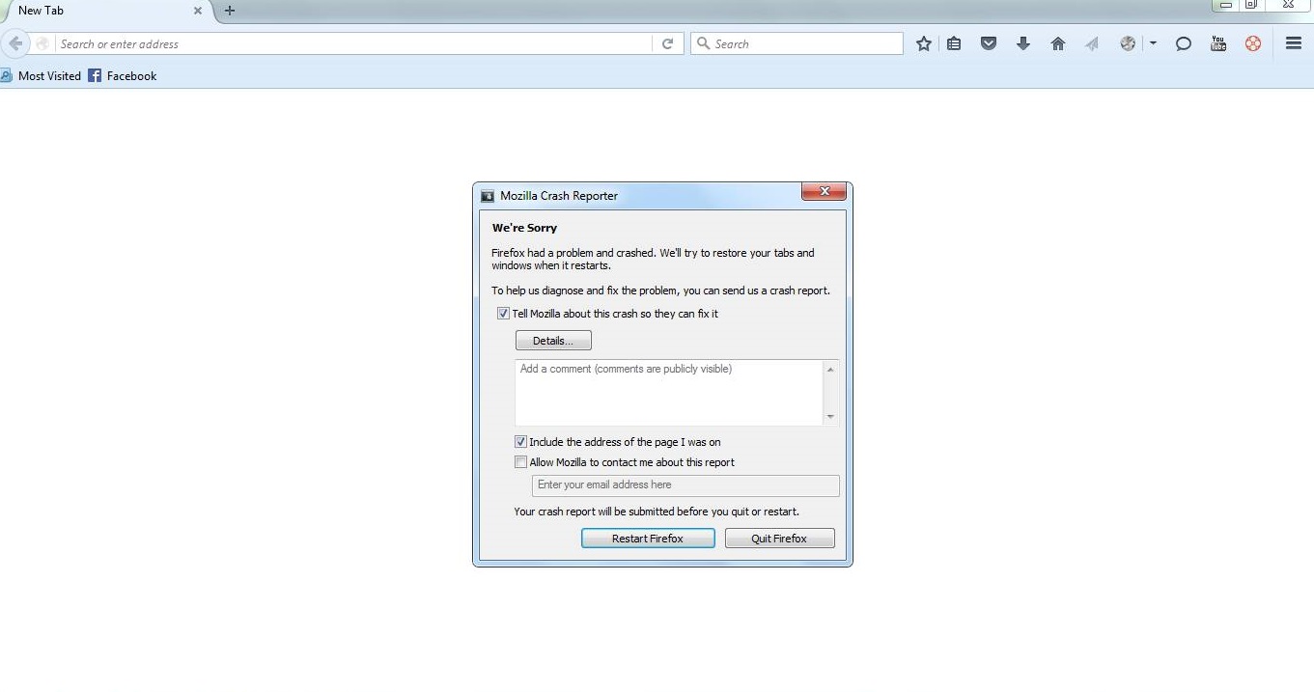Click 'Your crash report will be submitted' text
The height and width of the screenshot is (692, 1314).
point(657,512)
